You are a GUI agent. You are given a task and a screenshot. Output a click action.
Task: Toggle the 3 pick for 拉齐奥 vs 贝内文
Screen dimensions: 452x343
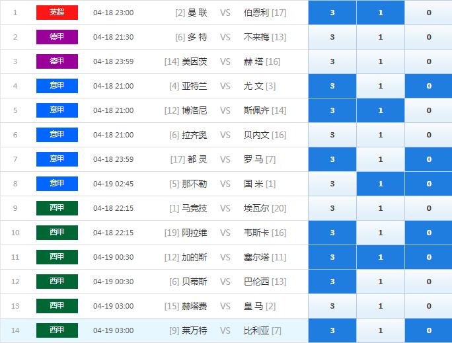click(332, 135)
